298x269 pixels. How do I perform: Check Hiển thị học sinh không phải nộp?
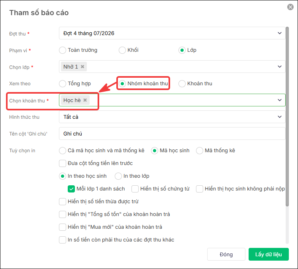click(x=200, y=189)
